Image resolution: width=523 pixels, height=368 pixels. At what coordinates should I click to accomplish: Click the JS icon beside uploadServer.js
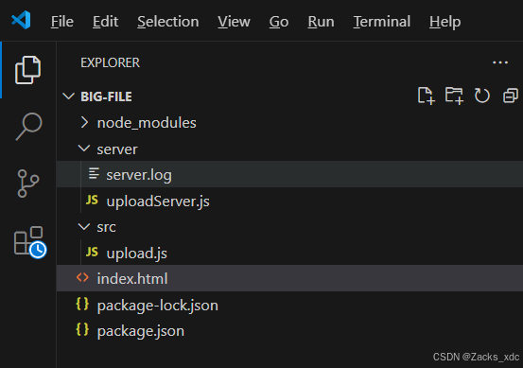92,201
